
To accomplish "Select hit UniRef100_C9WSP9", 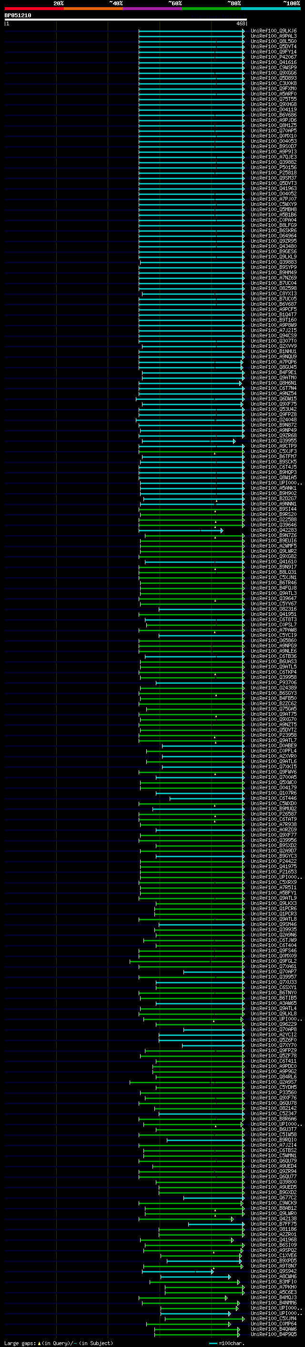I will tap(274, 67).
